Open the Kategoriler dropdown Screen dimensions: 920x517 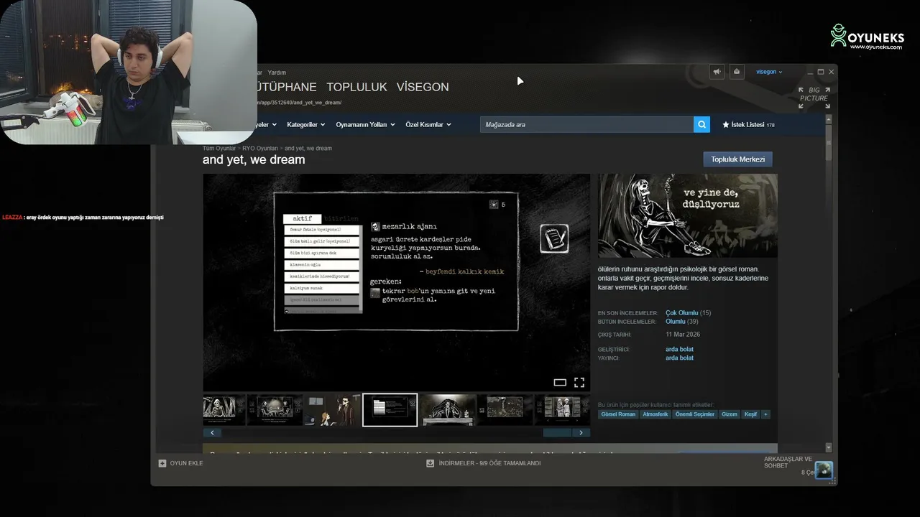click(305, 124)
